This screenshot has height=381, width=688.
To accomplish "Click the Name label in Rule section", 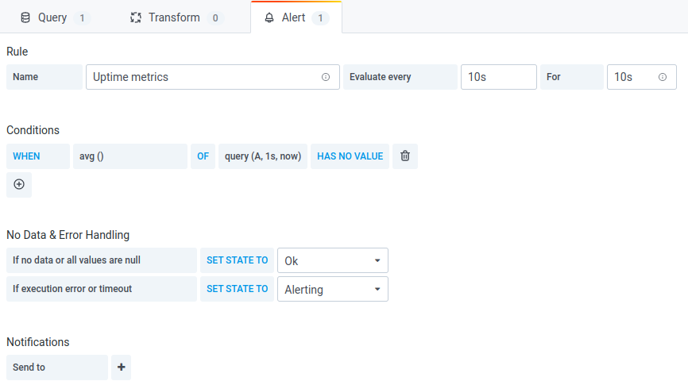I will (44, 77).
